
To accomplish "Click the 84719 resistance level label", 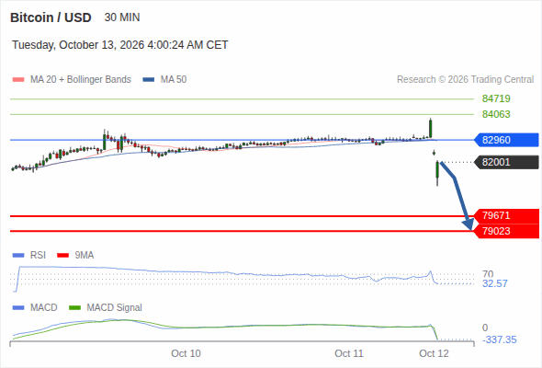I will click(x=496, y=98).
